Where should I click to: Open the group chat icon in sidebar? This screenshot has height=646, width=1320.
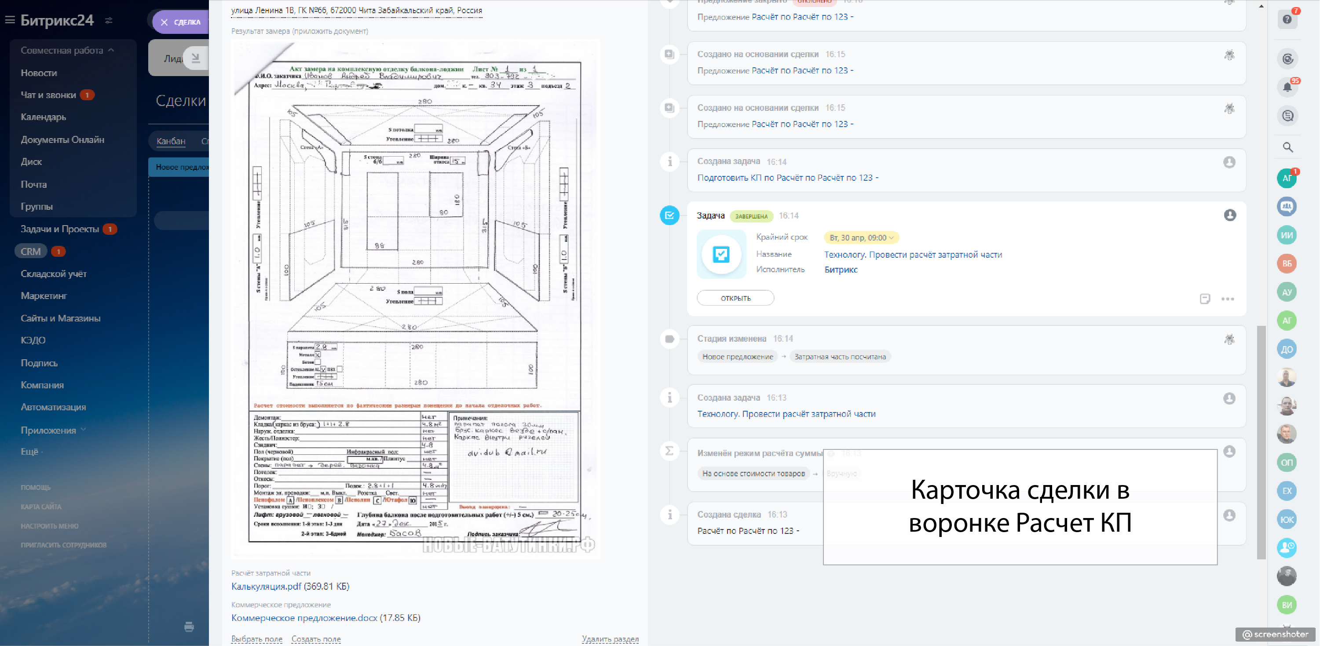(1286, 206)
